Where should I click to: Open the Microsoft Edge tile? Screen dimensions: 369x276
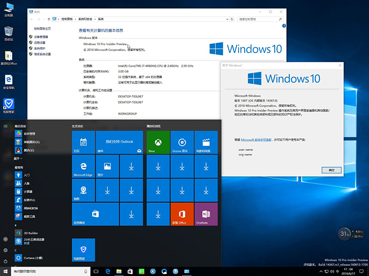pos(83,167)
